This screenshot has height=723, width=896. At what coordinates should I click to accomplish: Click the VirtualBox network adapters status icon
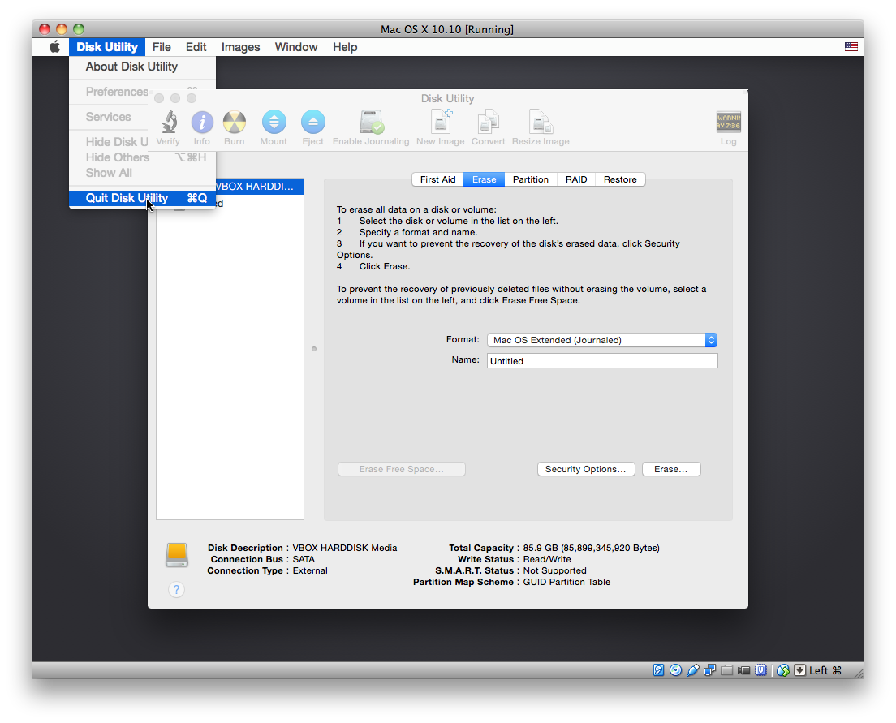tap(709, 669)
